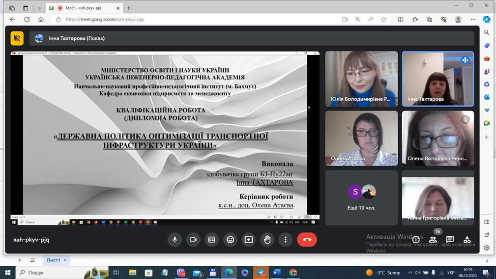Screen dimensions: 496x279
Task: Open Edge sidebar search icon
Action: point(487,32)
